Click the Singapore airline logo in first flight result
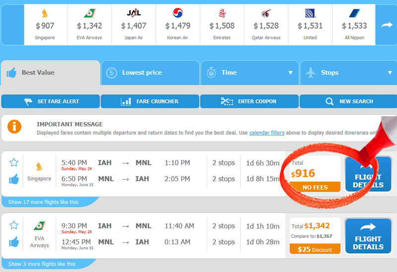This screenshot has width=397, height=272. pos(39,166)
